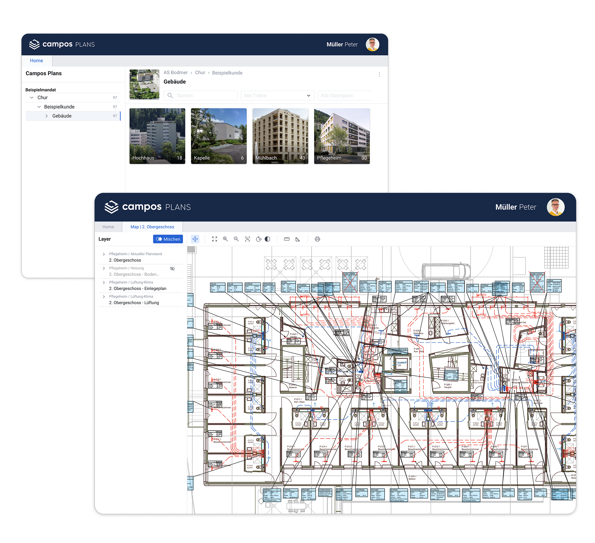Select the angle measure tool

(x=298, y=239)
